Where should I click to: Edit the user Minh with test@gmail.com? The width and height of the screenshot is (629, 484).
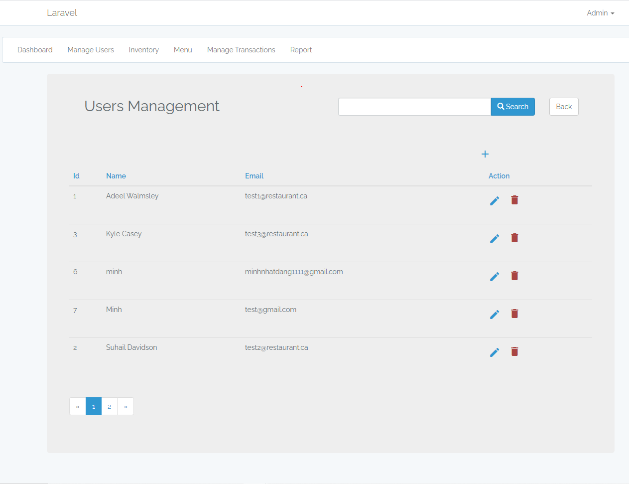(x=494, y=314)
